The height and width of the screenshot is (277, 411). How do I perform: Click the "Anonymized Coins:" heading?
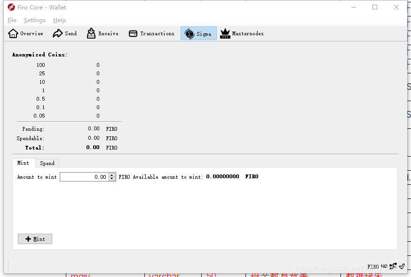(x=40, y=55)
